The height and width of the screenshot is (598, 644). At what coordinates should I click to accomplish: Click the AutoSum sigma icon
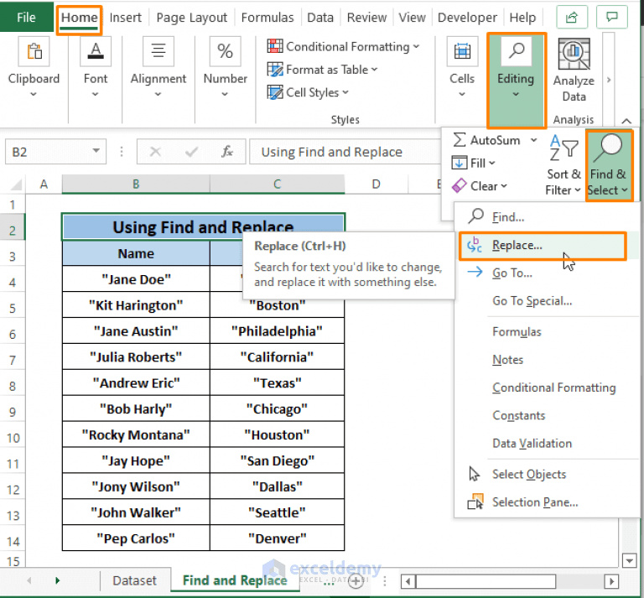460,139
